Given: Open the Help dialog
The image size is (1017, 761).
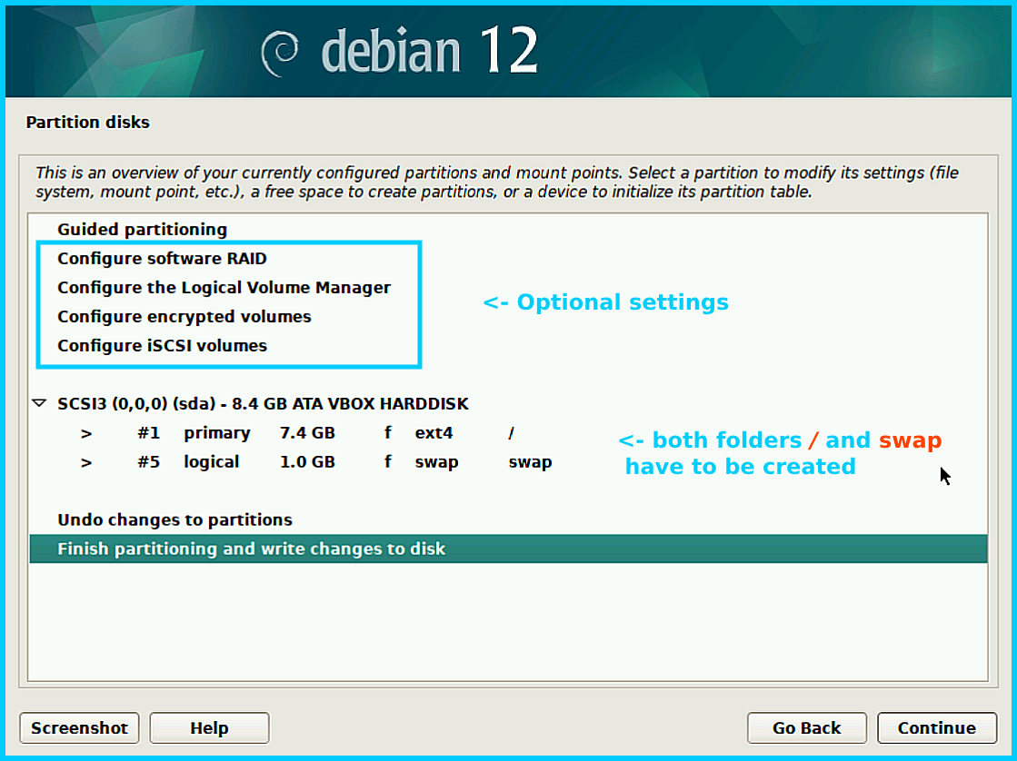Looking at the screenshot, I should (209, 727).
